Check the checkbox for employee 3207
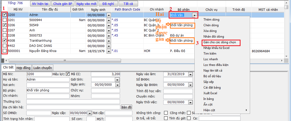The height and width of the screenshot is (121, 291). point(5,30)
